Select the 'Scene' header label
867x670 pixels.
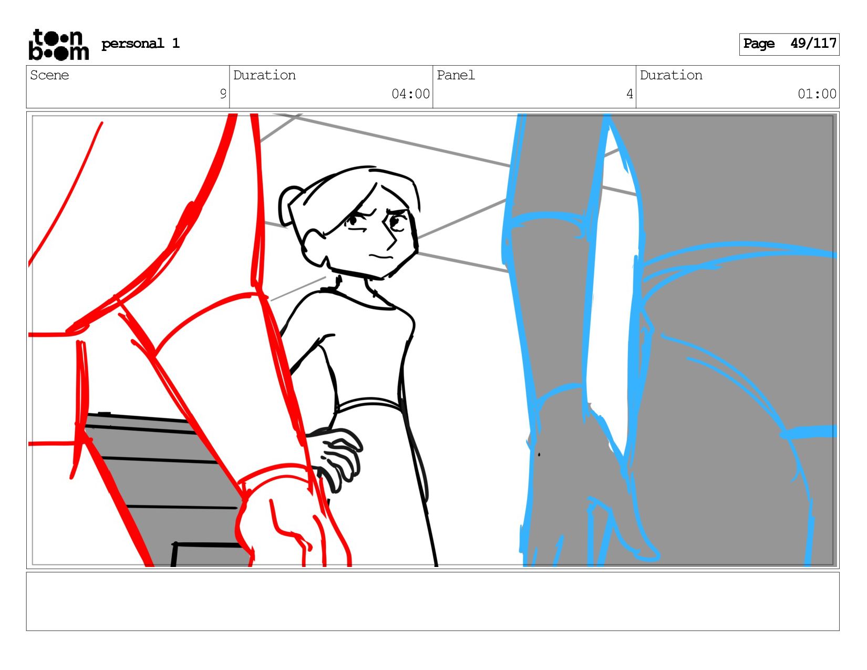coord(49,75)
